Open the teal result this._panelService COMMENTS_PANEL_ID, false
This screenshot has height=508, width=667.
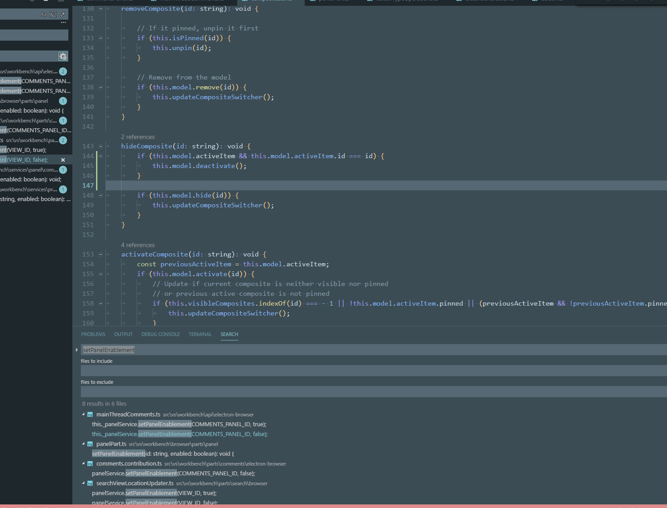[x=180, y=434]
